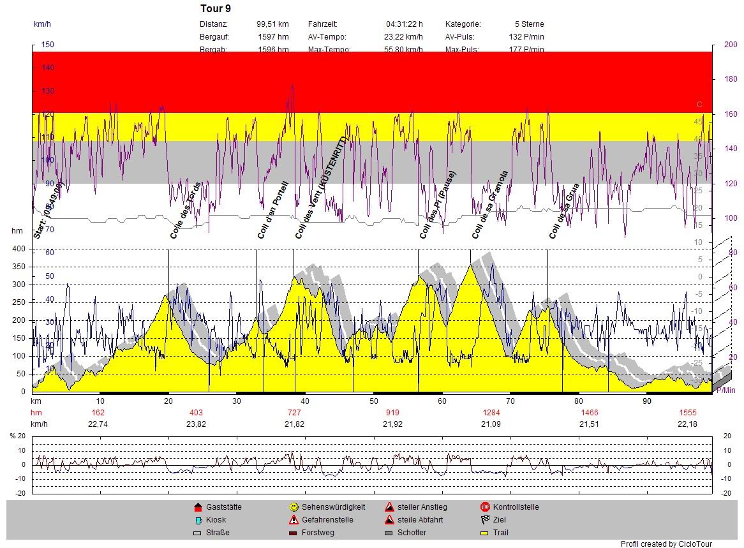Select the Ziel checkered flag icon
The height and width of the screenshot is (548, 744).
tap(485, 520)
